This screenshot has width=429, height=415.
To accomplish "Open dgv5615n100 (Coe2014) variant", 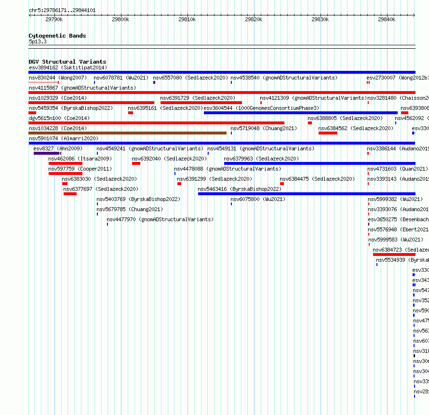I will [59, 118].
